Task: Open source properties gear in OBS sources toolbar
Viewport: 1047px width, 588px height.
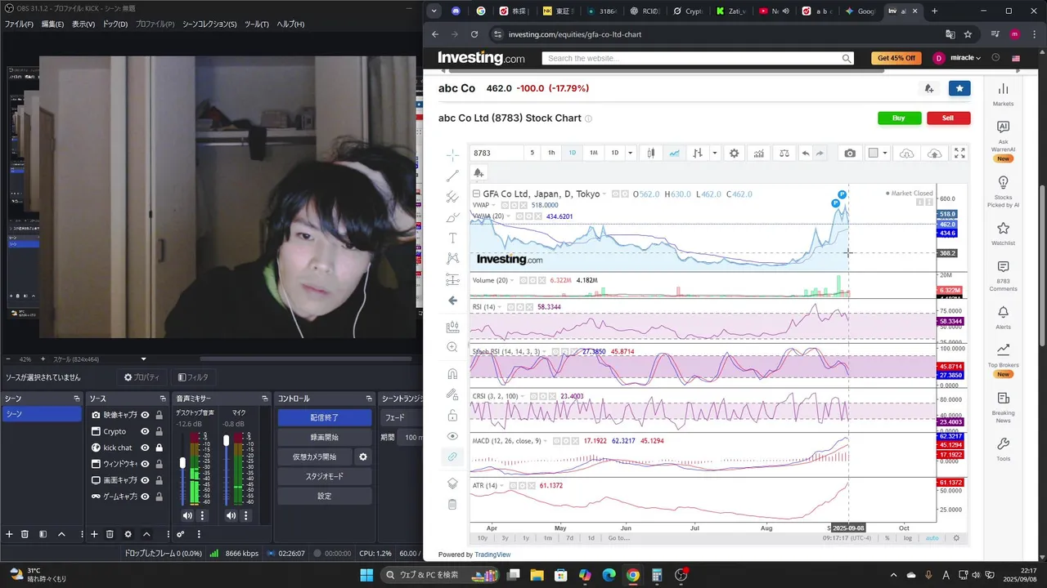Action: pos(128,534)
